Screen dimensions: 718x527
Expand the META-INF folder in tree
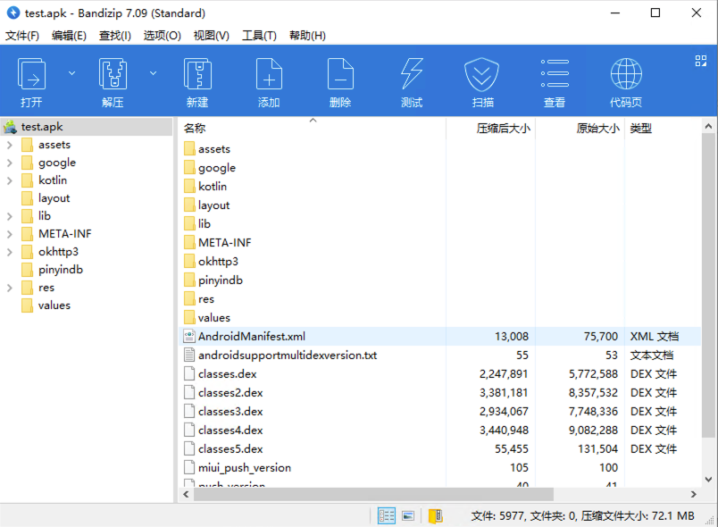click(x=10, y=234)
